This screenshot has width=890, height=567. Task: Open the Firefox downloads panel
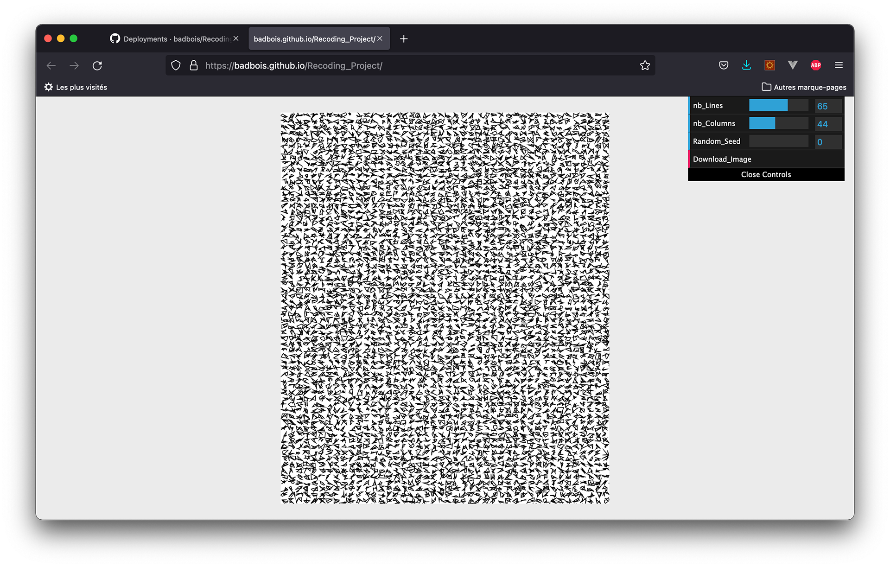[746, 65]
